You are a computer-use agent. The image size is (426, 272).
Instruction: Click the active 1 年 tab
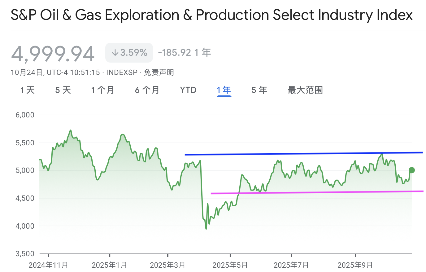point(224,90)
